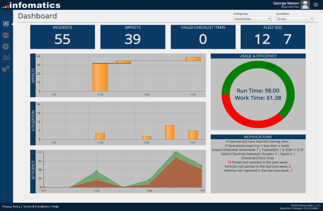Click the Failed Checklist Items tile

(203, 37)
